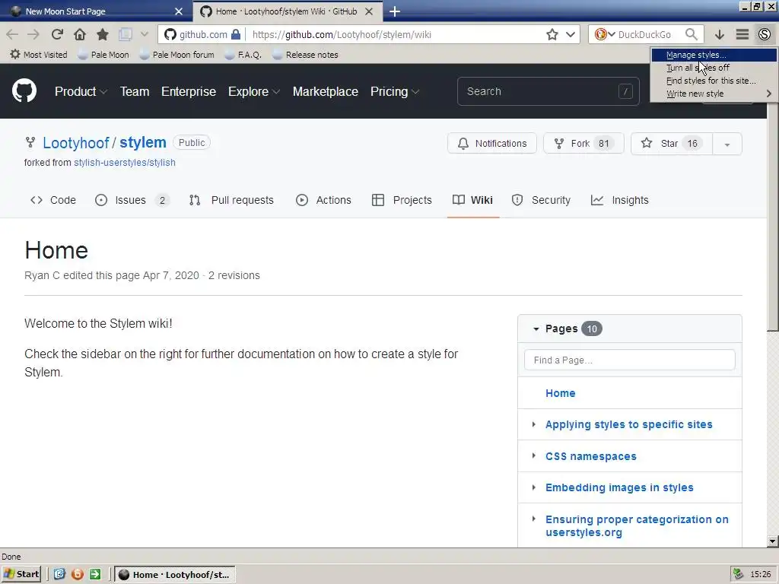Open Write new style submenu
Screen dimensions: 779x584
(714, 94)
